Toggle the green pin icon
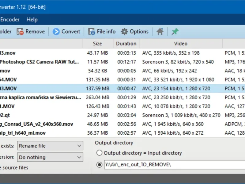 [175, 32]
